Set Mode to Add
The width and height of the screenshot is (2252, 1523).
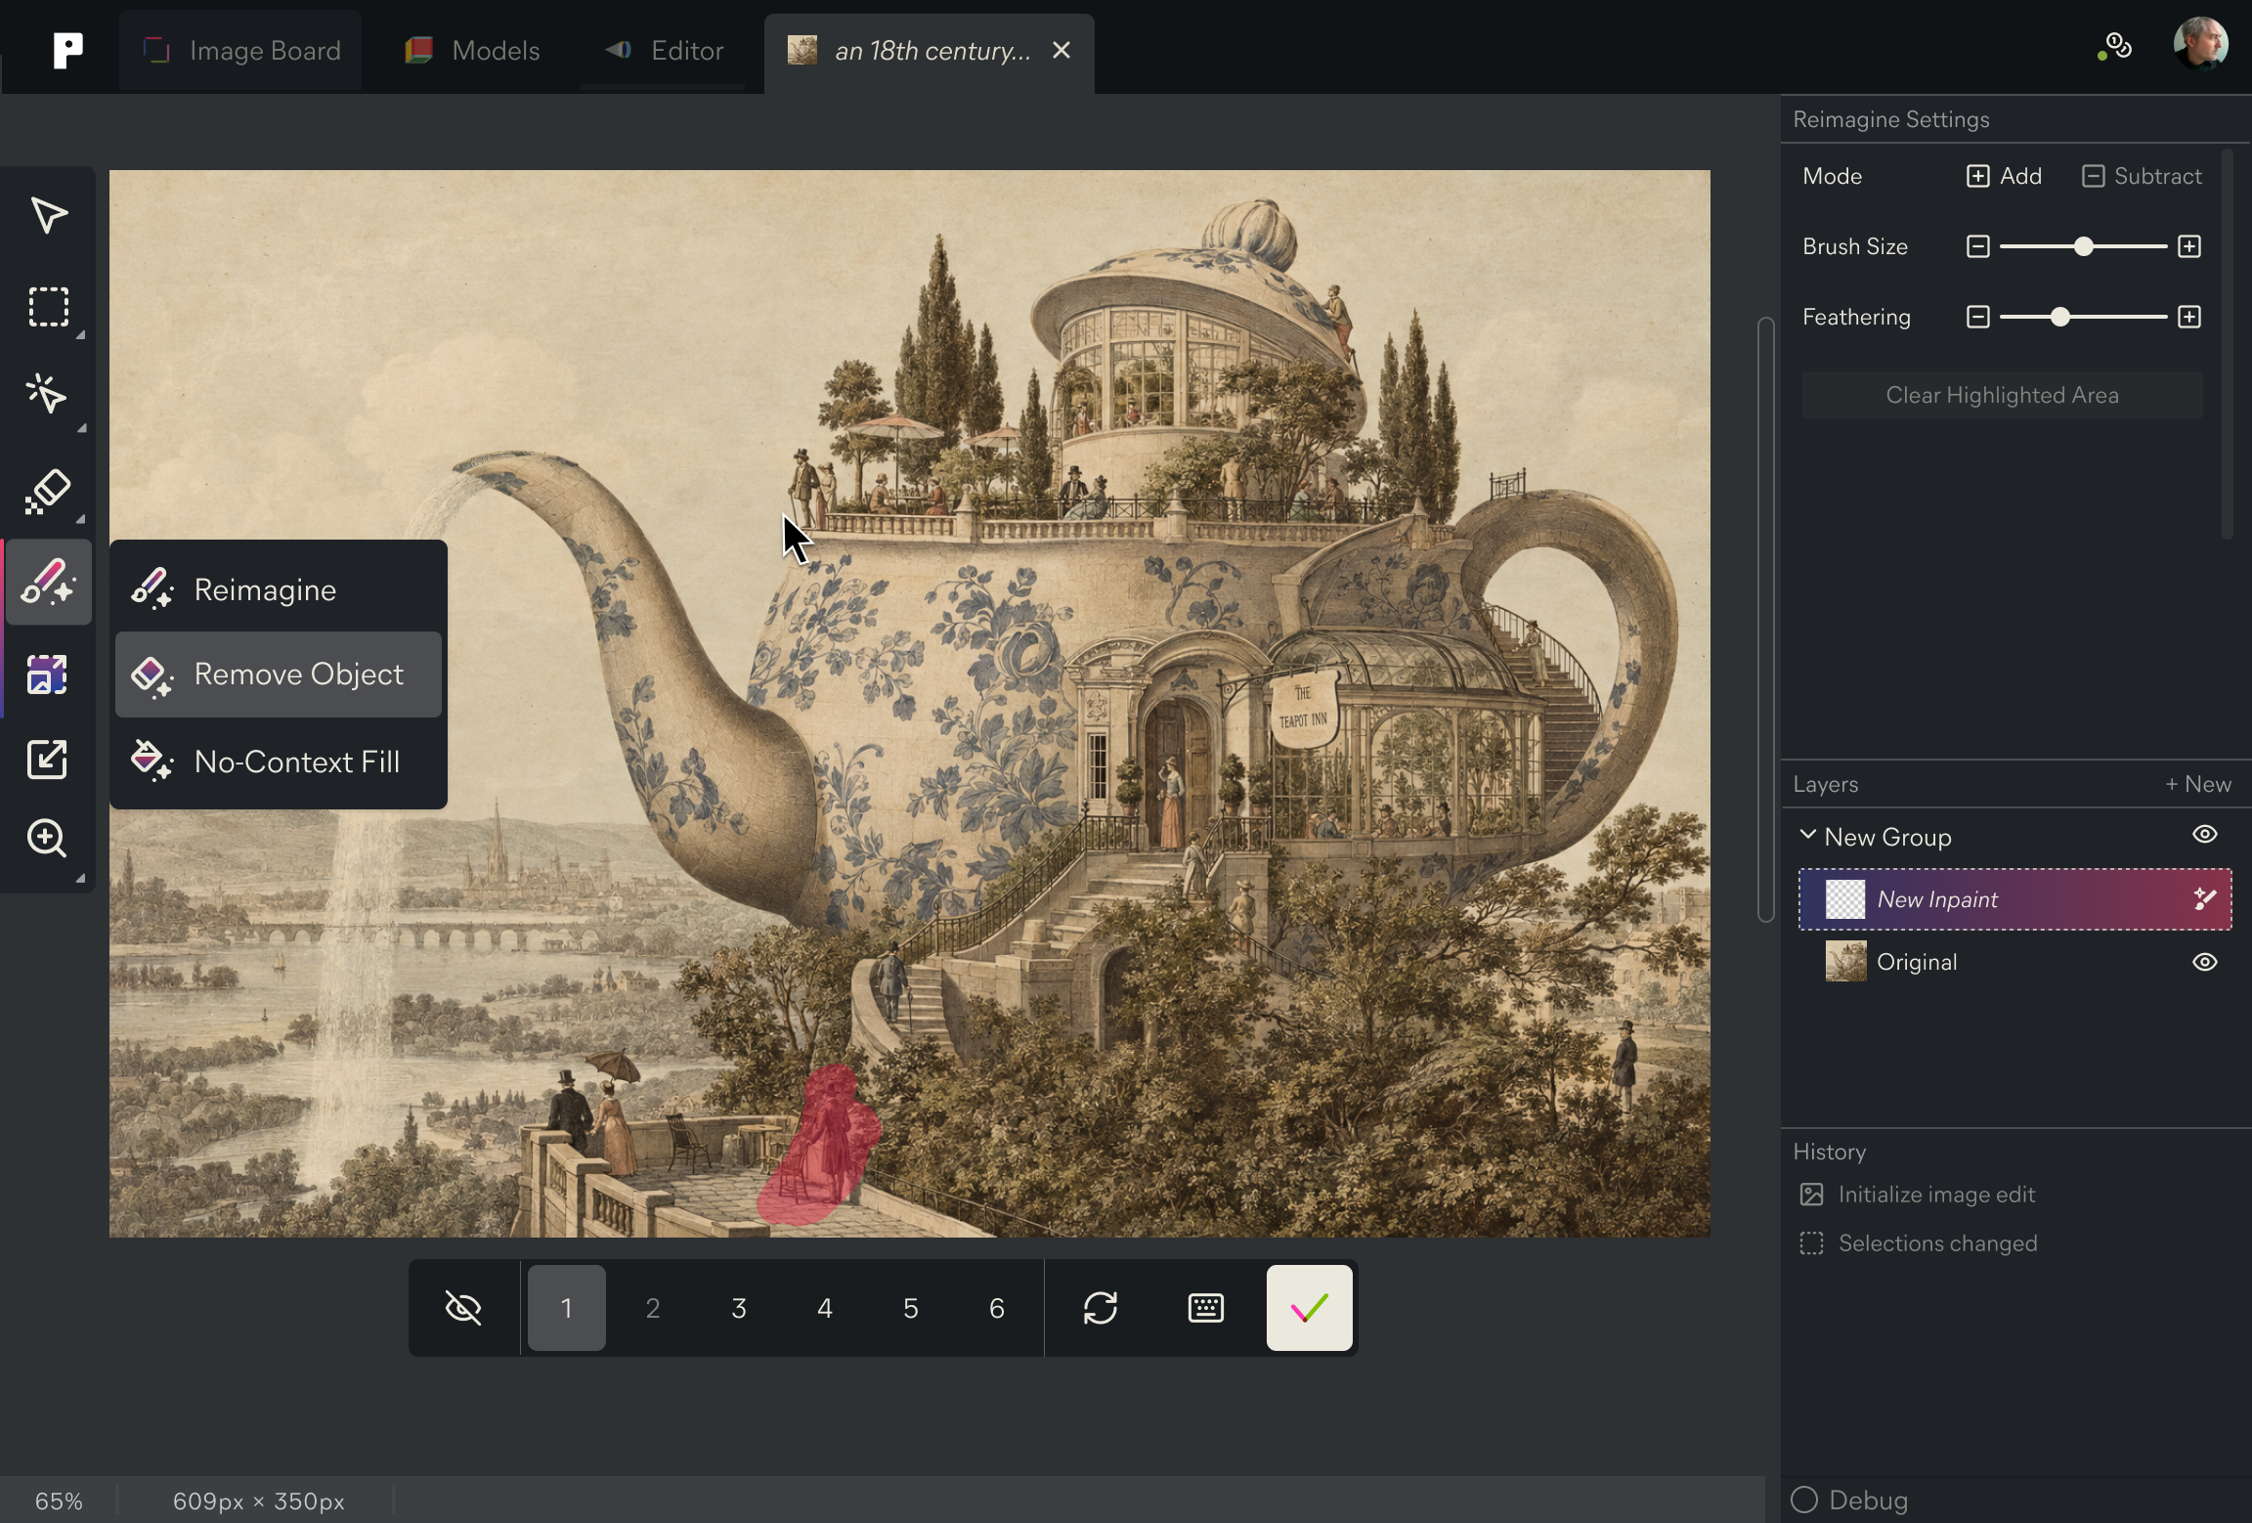coord(2004,176)
